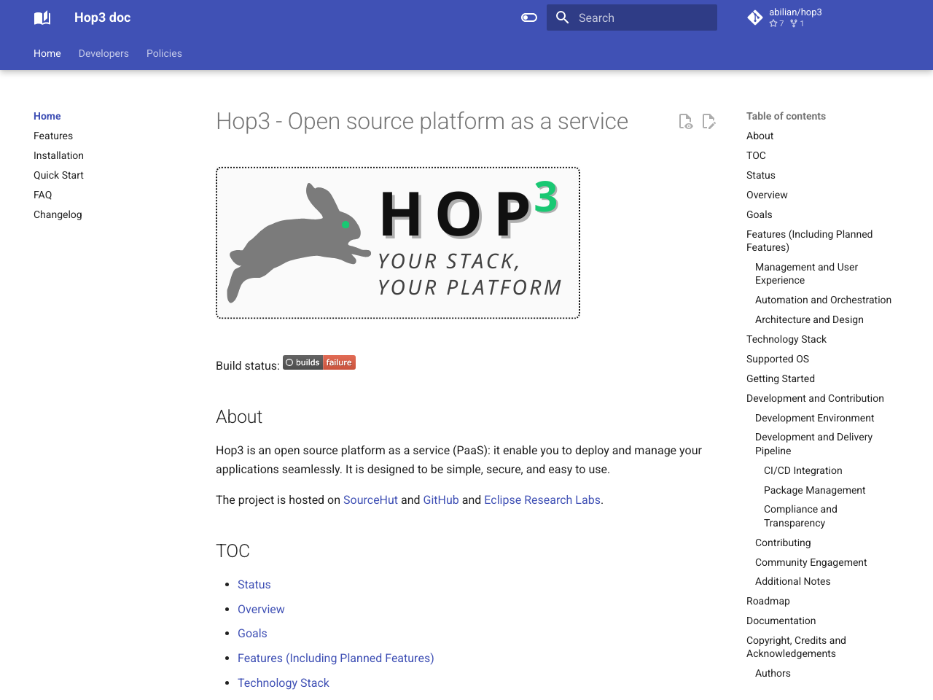This screenshot has width=933, height=700.
Task: Click the builds failure status badge
Action: (x=319, y=362)
